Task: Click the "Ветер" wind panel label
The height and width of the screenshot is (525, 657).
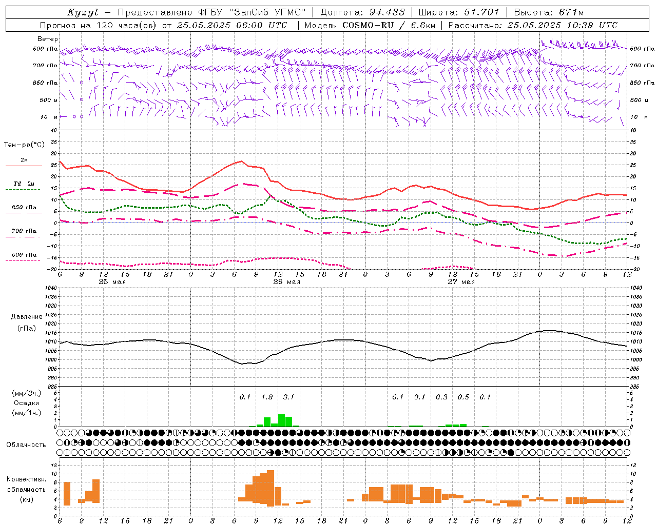Action: point(48,39)
